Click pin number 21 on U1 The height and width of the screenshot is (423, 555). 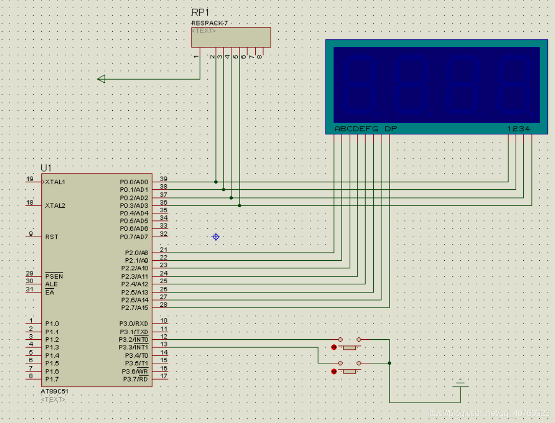pyautogui.click(x=163, y=250)
